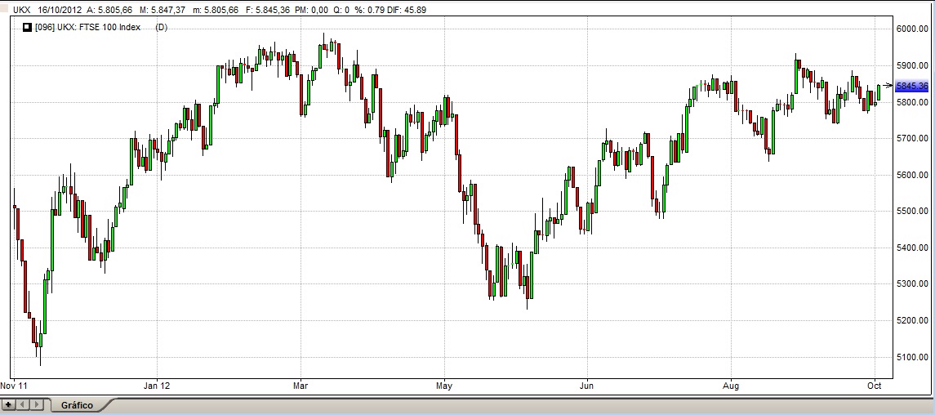This screenshot has height=415, width=935.
Task: Click the plus button to add a sheet
Action: tap(8, 404)
